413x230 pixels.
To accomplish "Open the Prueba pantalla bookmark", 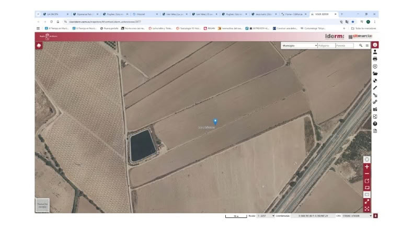I will point(109,28).
